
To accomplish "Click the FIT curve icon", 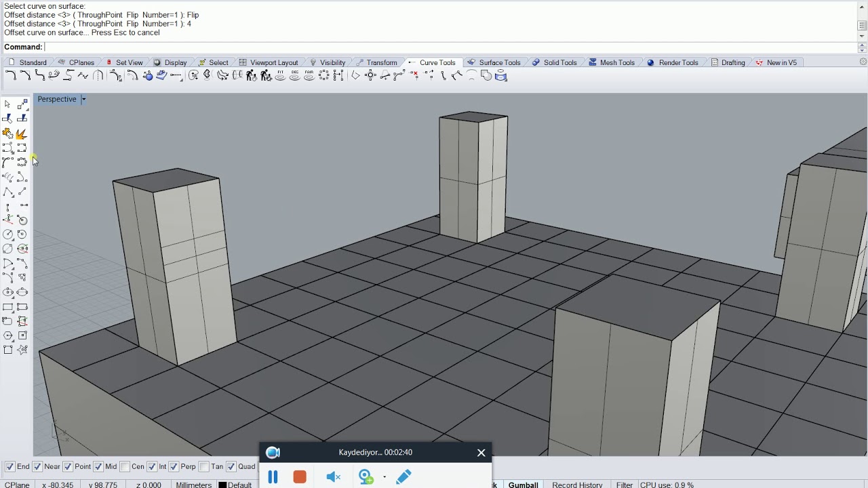I will coord(280,76).
